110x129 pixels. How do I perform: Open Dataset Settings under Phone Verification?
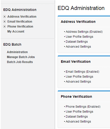(x=77, y=117)
